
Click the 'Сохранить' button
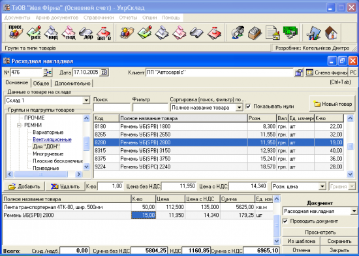pyautogui.click(x=339, y=241)
